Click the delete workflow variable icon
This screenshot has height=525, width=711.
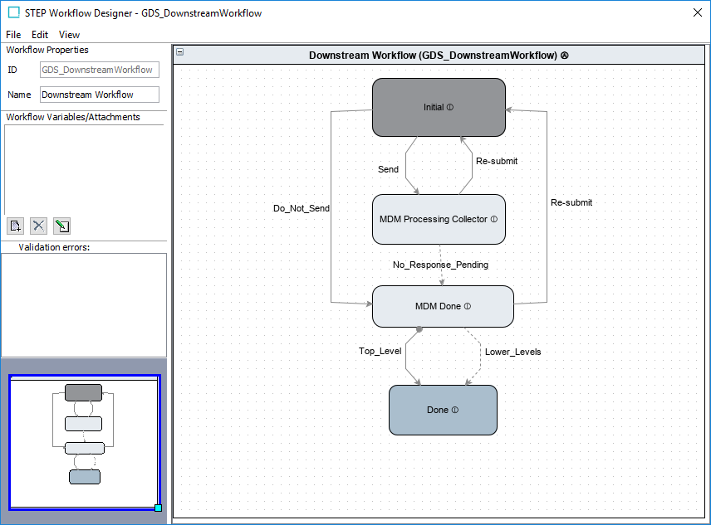click(38, 226)
